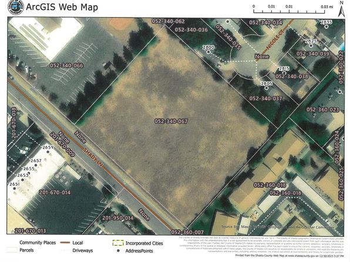This screenshot has height=262, width=350.
Task: Select parcel label 052-340-038
Action: pyautogui.click(x=292, y=76)
